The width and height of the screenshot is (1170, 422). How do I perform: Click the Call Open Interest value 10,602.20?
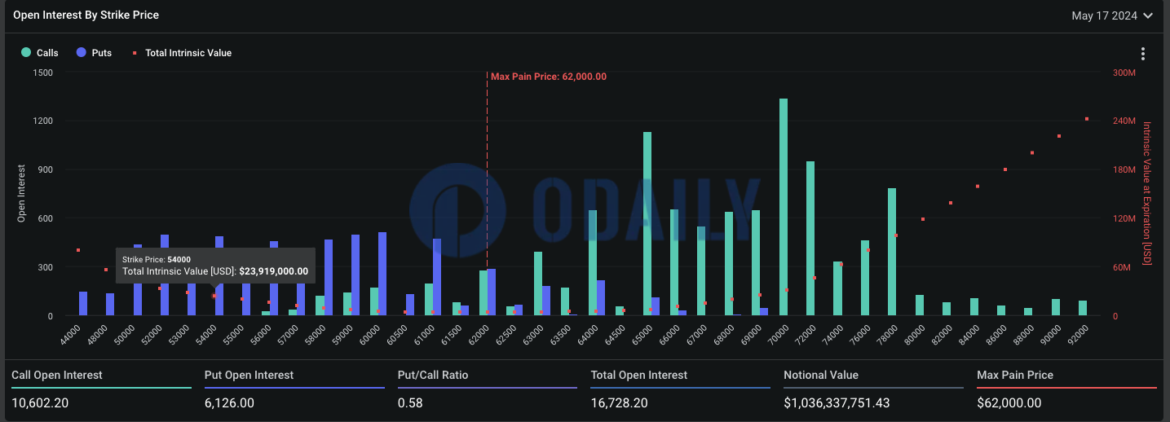pyautogui.click(x=42, y=403)
